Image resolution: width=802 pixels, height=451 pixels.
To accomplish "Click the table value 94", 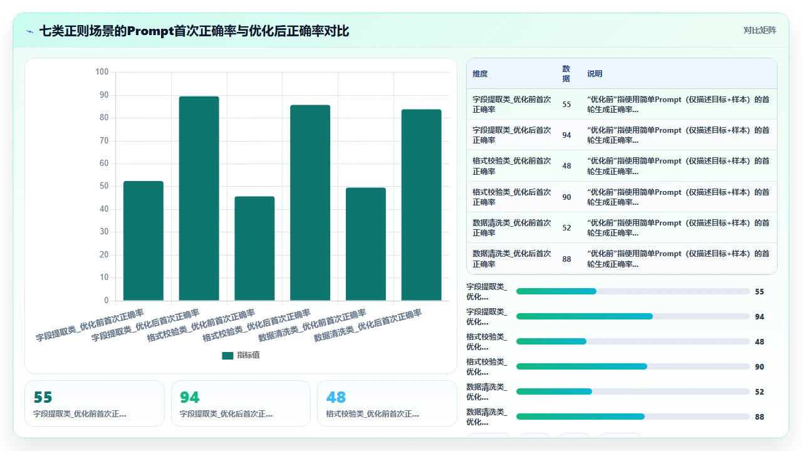I will 566,135.
